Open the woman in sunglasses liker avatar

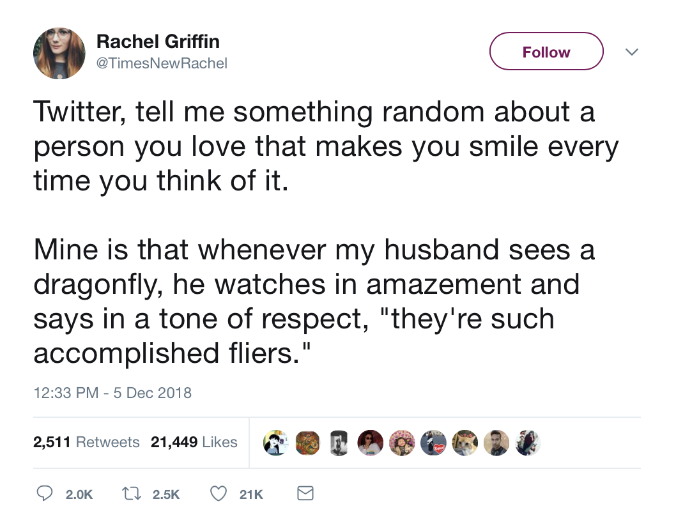tap(371, 442)
